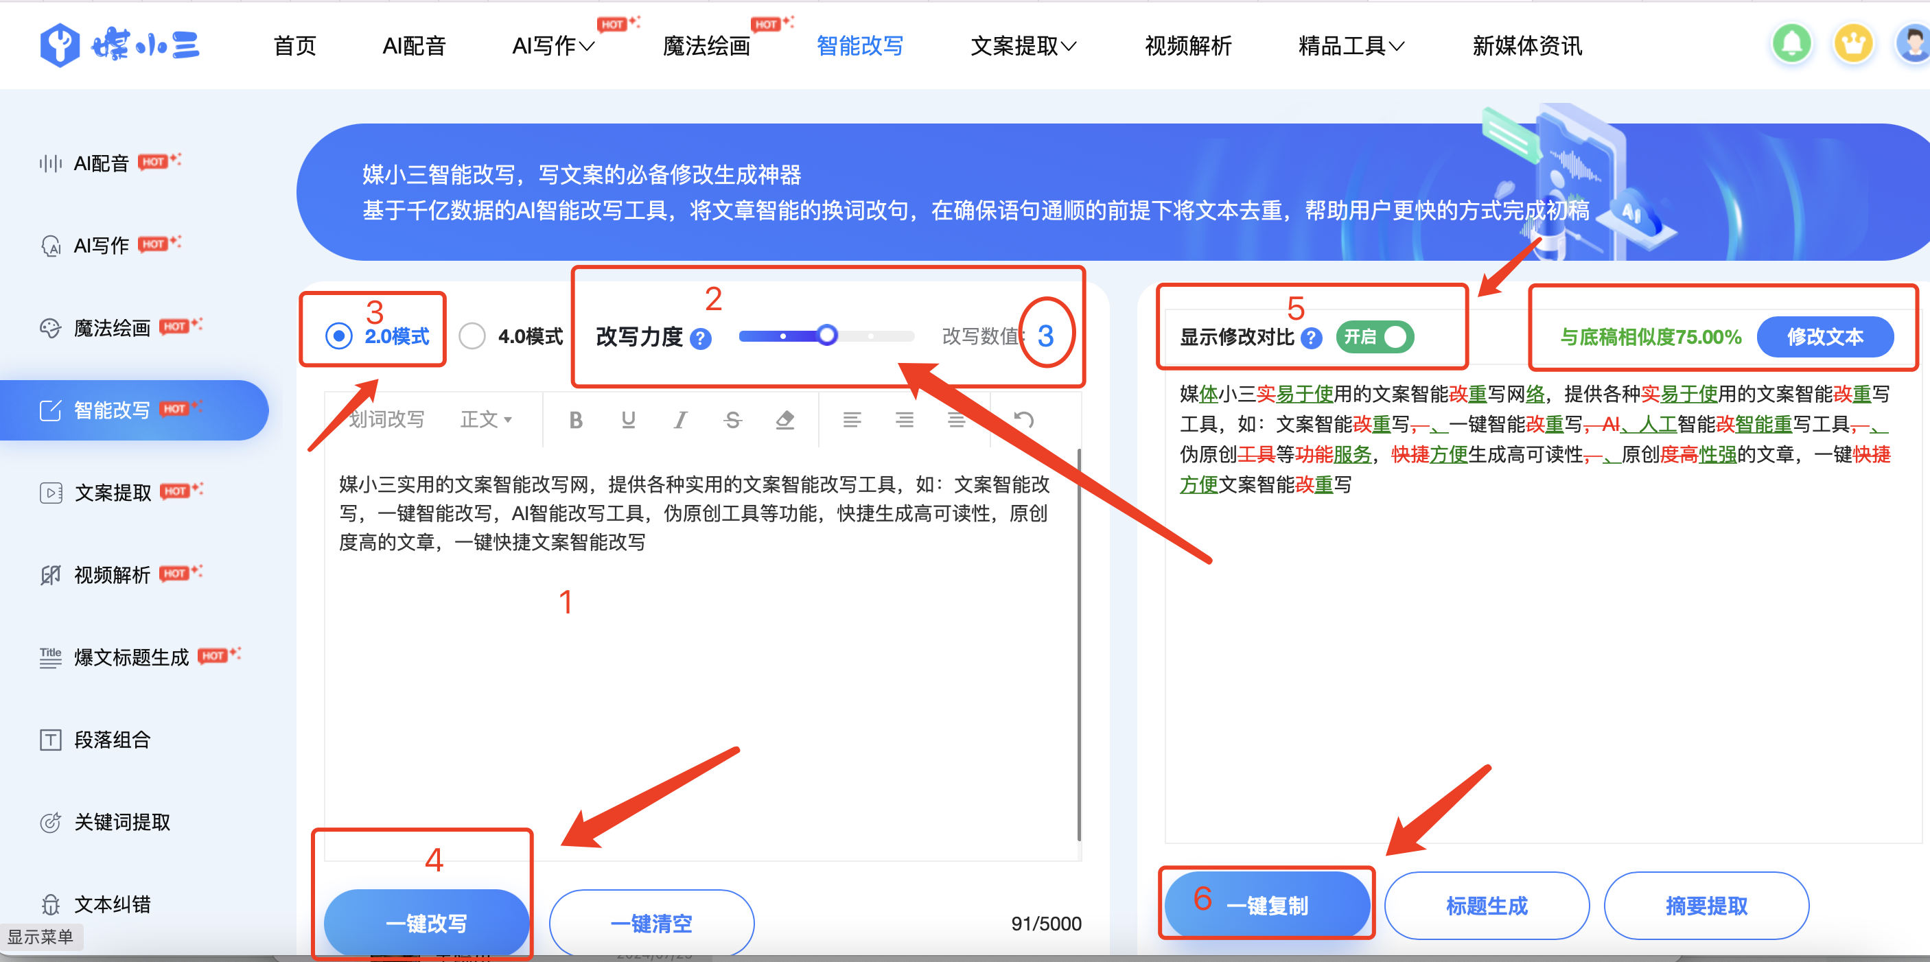This screenshot has height=962, width=1930.
Task: Click the green notification bell icon
Action: point(1791,44)
